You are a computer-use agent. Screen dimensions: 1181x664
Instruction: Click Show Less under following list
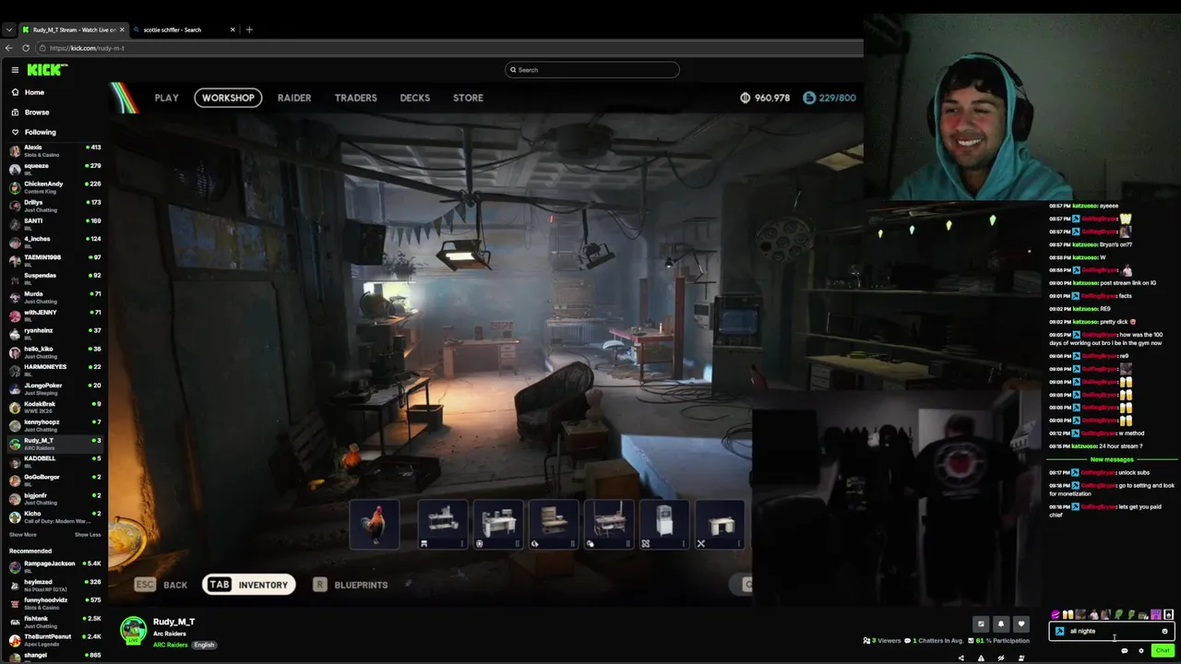(88, 535)
